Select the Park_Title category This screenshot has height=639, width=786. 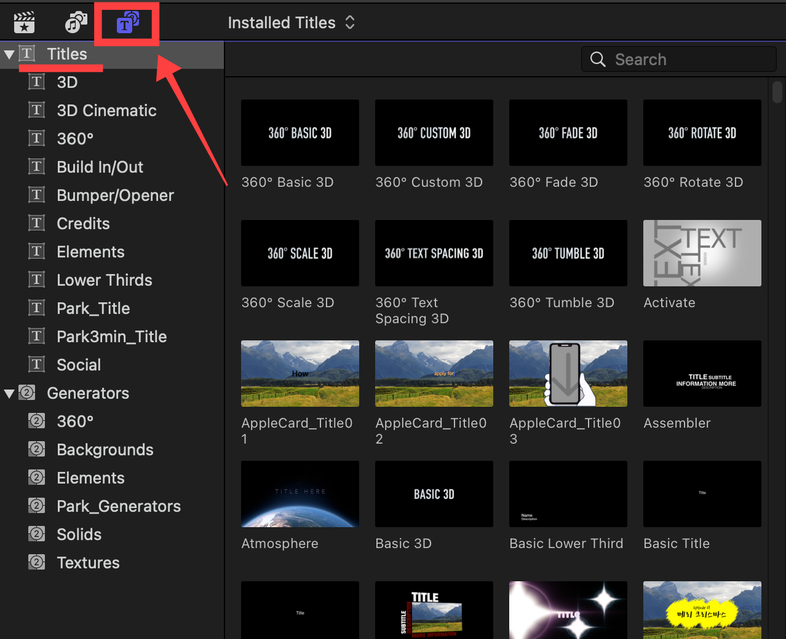[93, 308]
